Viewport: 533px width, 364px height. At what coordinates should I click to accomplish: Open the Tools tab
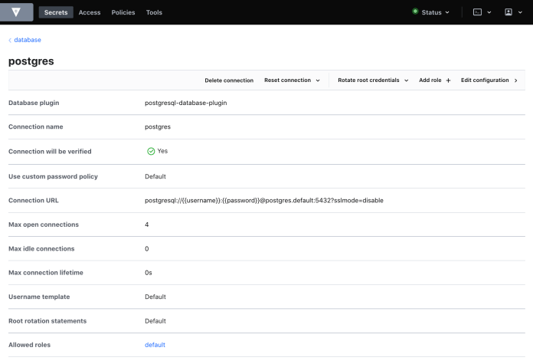pyautogui.click(x=154, y=12)
